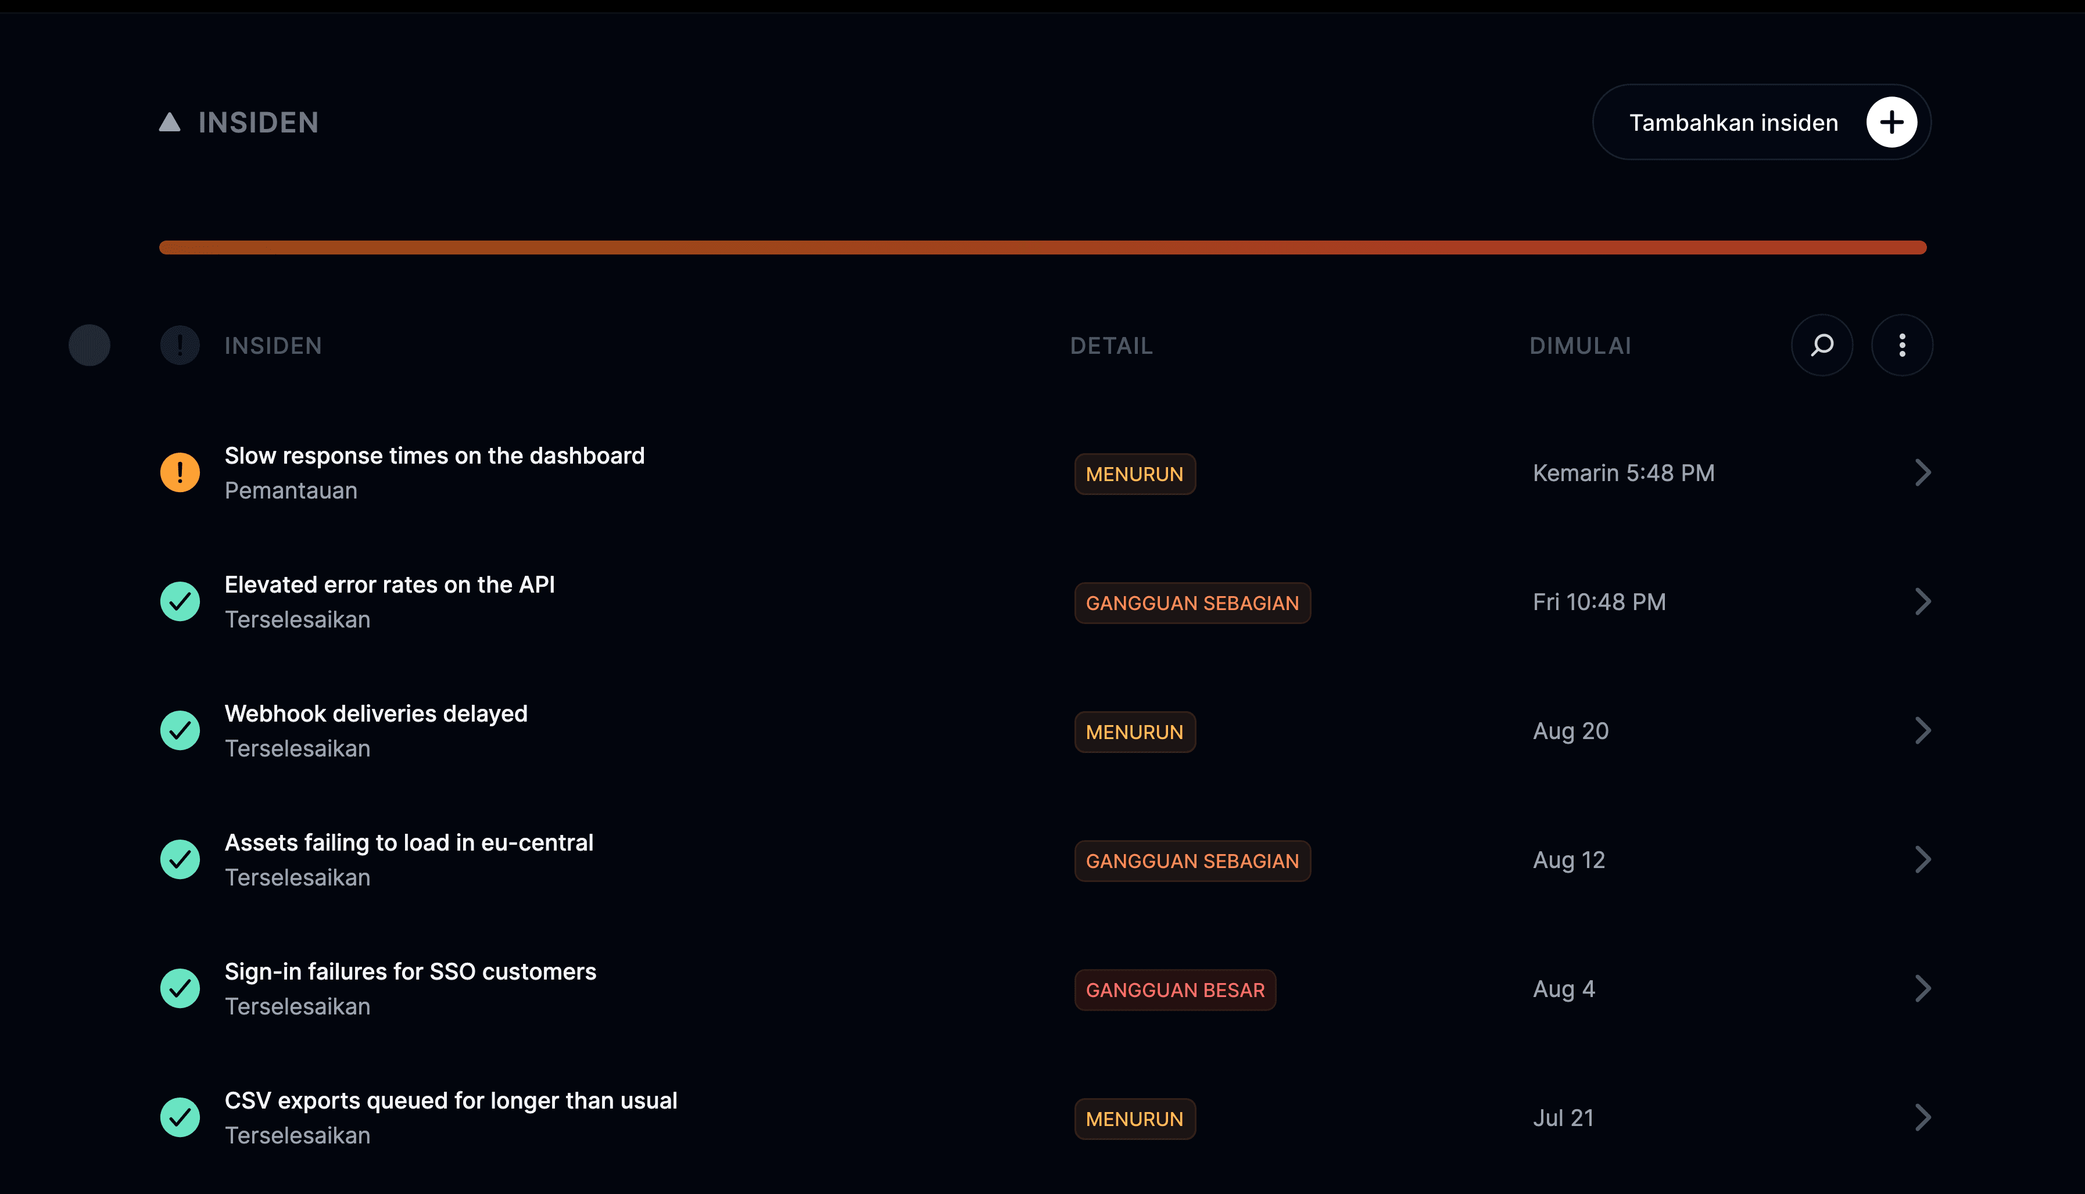The image size is (2085, 1194).
Task: Toggle the round select-all circle in table header
Action: click(x=89, y=345)
